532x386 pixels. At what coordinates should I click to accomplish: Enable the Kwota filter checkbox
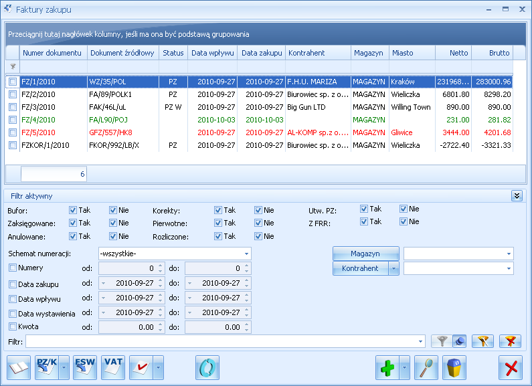13,326
